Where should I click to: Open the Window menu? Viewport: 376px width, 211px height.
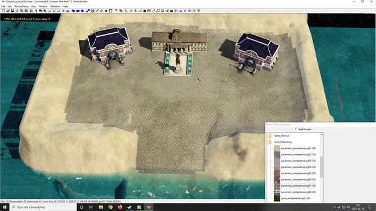pos(43,6)
